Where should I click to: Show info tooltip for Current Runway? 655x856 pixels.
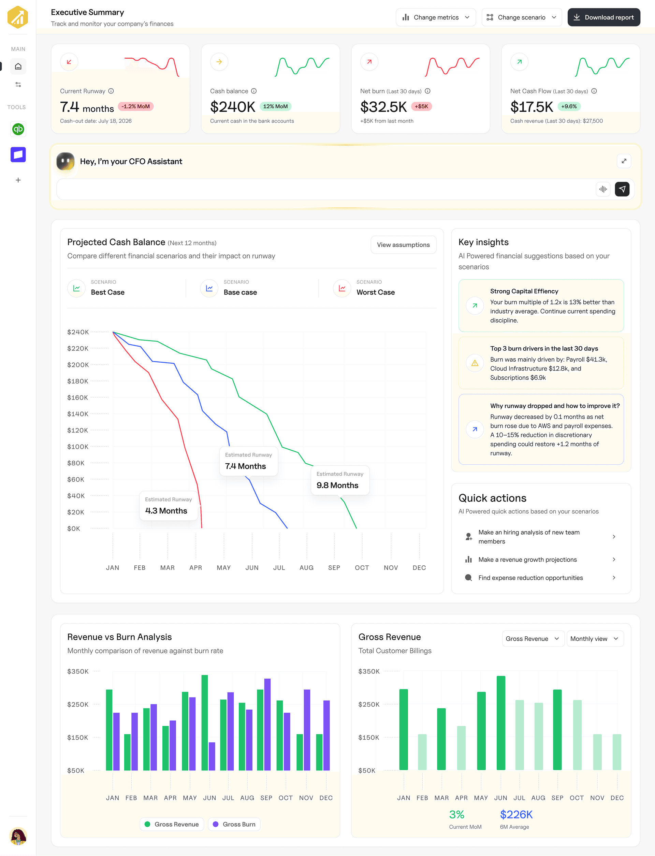point(111,91)
